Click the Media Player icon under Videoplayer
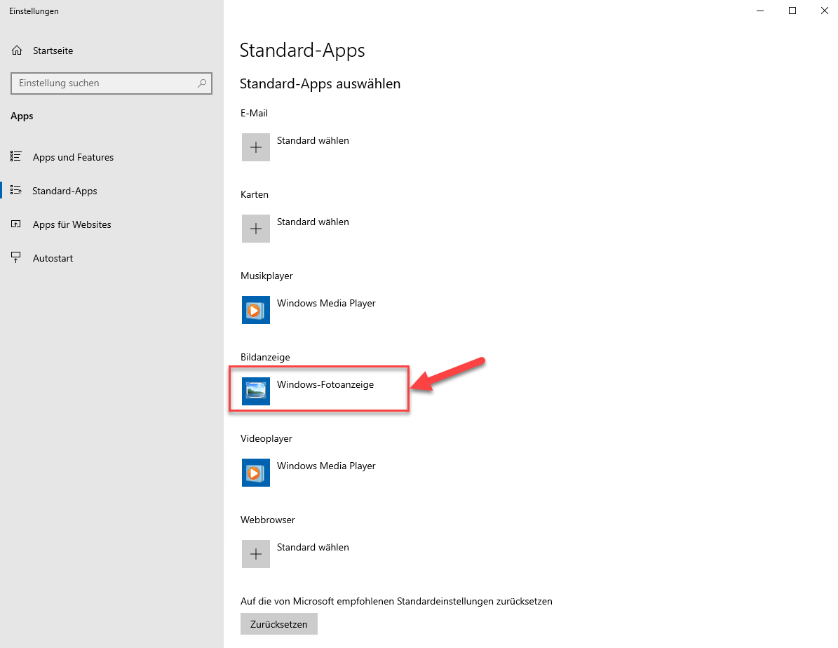 point(256,472)
